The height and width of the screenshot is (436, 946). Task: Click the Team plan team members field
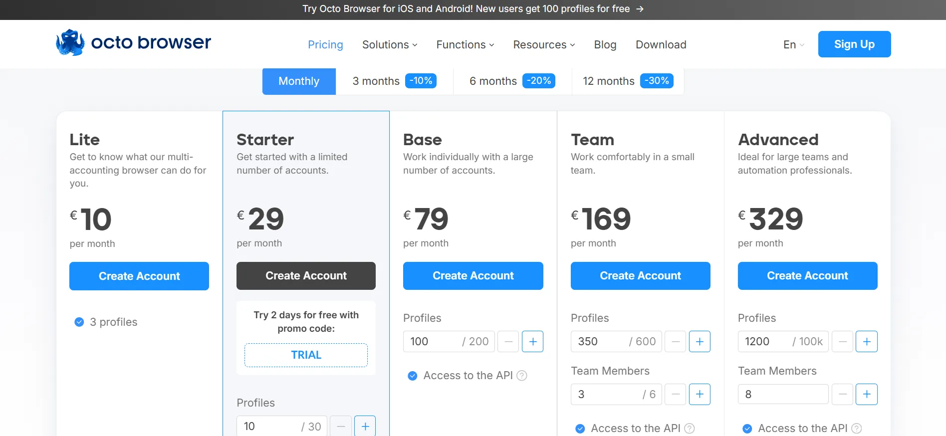point(616,395)
